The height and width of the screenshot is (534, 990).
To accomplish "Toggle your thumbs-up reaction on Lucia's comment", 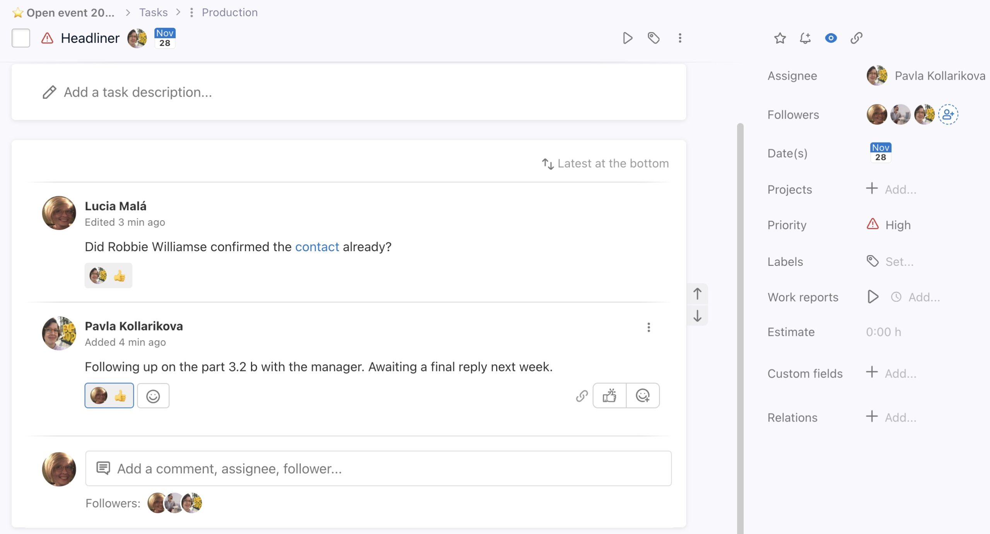I will pyautogui.click(x=109, y=275).
